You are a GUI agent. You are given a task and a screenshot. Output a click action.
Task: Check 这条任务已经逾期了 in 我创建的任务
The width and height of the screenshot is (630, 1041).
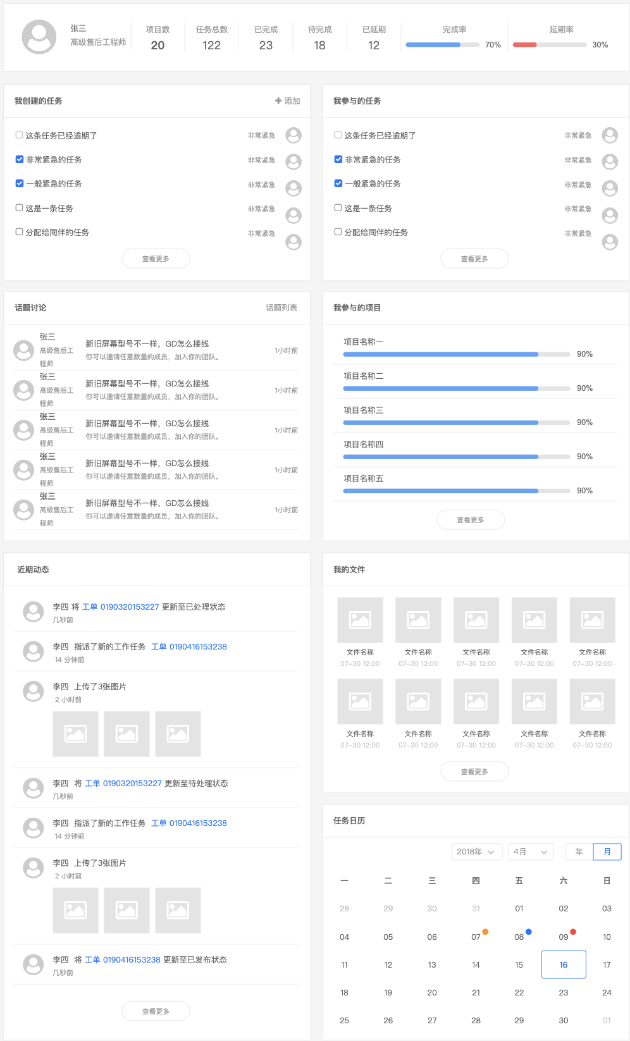20,135
